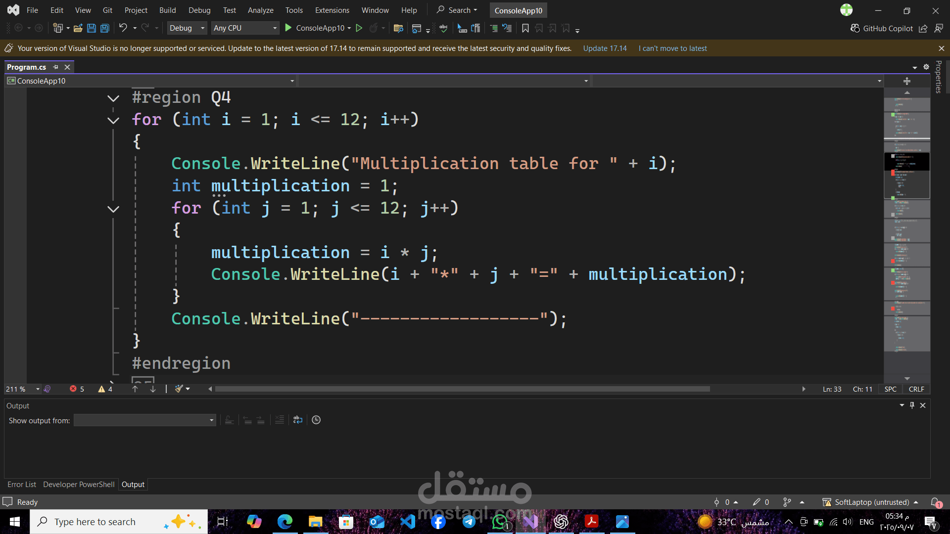950x534 pixels.
Task: Start without debugging using outlined play icon
Action: [359, 28]
